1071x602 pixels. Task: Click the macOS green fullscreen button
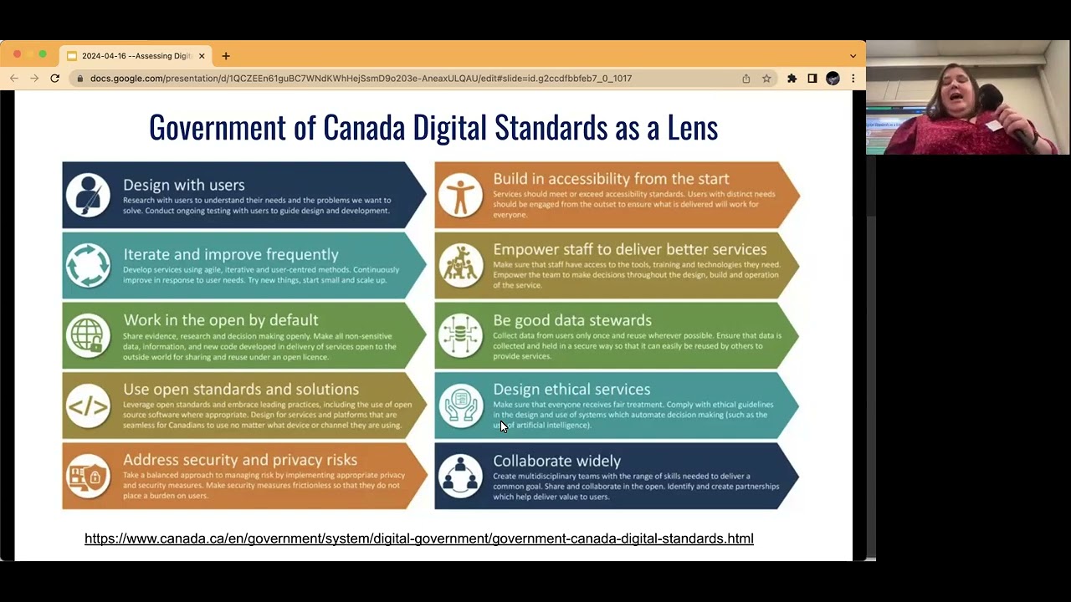tap(44, 54)
